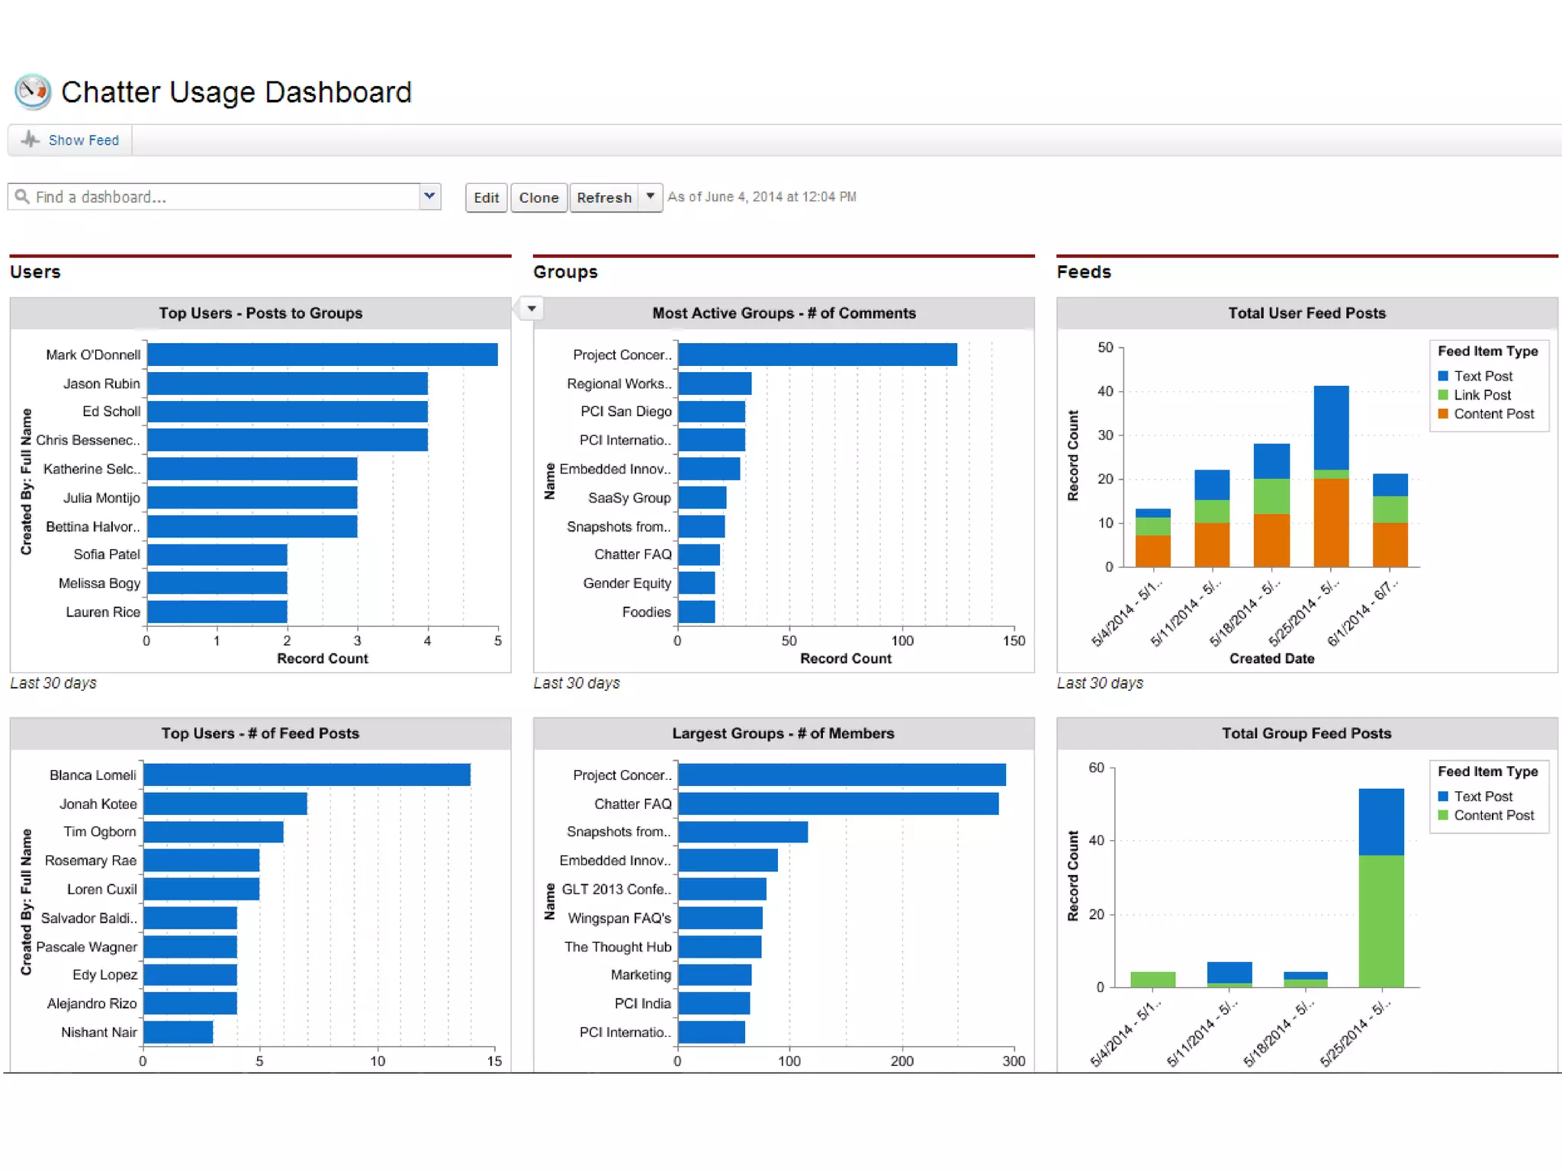Click the magnifier icon in dashboard search
The height and width of the screenshot is (1171, 1562).
(x=22, y=197)
